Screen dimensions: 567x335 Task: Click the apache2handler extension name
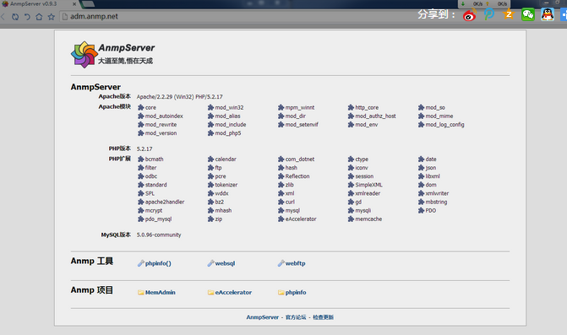coord(165,203)
